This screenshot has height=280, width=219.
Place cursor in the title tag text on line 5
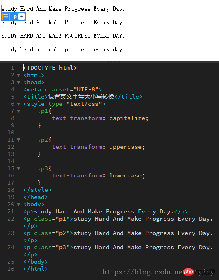pyautogui.click(x=81, y=97)
